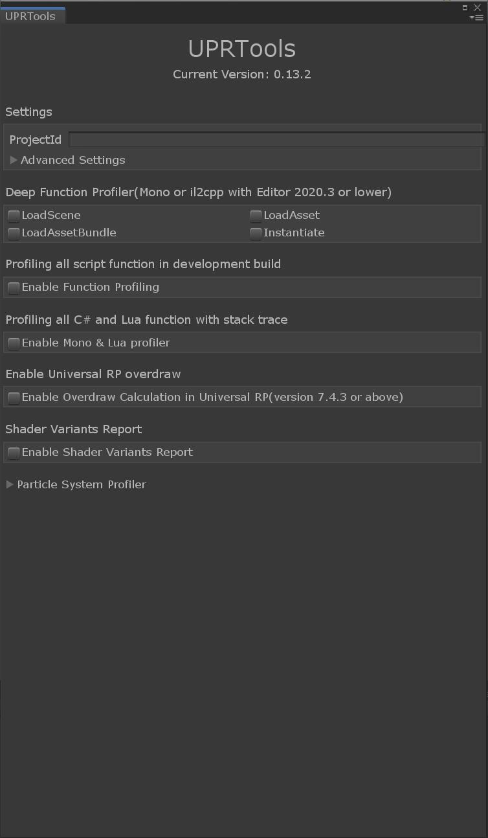Click the UPRTools title heading

point(242,49)
